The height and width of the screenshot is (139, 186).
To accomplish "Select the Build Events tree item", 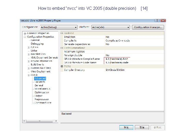I will [x=37, y=65].
